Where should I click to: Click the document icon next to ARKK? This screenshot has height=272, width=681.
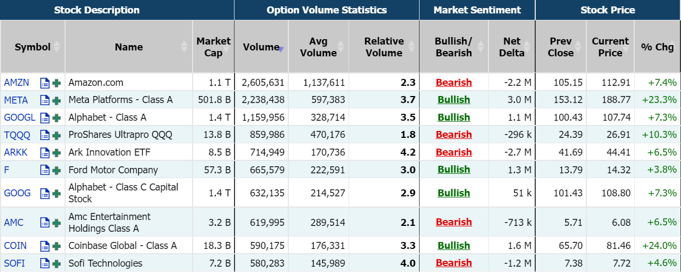(45, 153)
